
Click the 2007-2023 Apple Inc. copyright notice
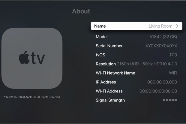32,97
